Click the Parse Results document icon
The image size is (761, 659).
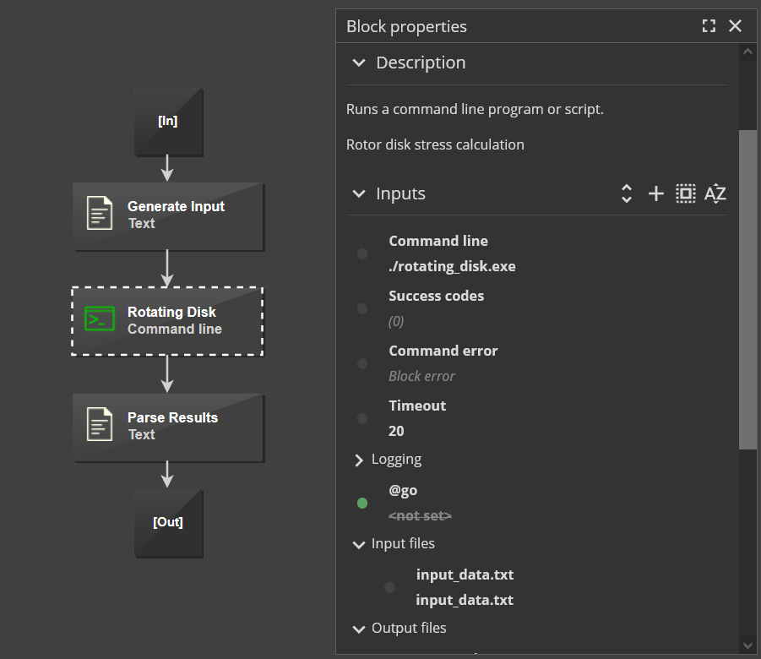(x=100, y=425)
